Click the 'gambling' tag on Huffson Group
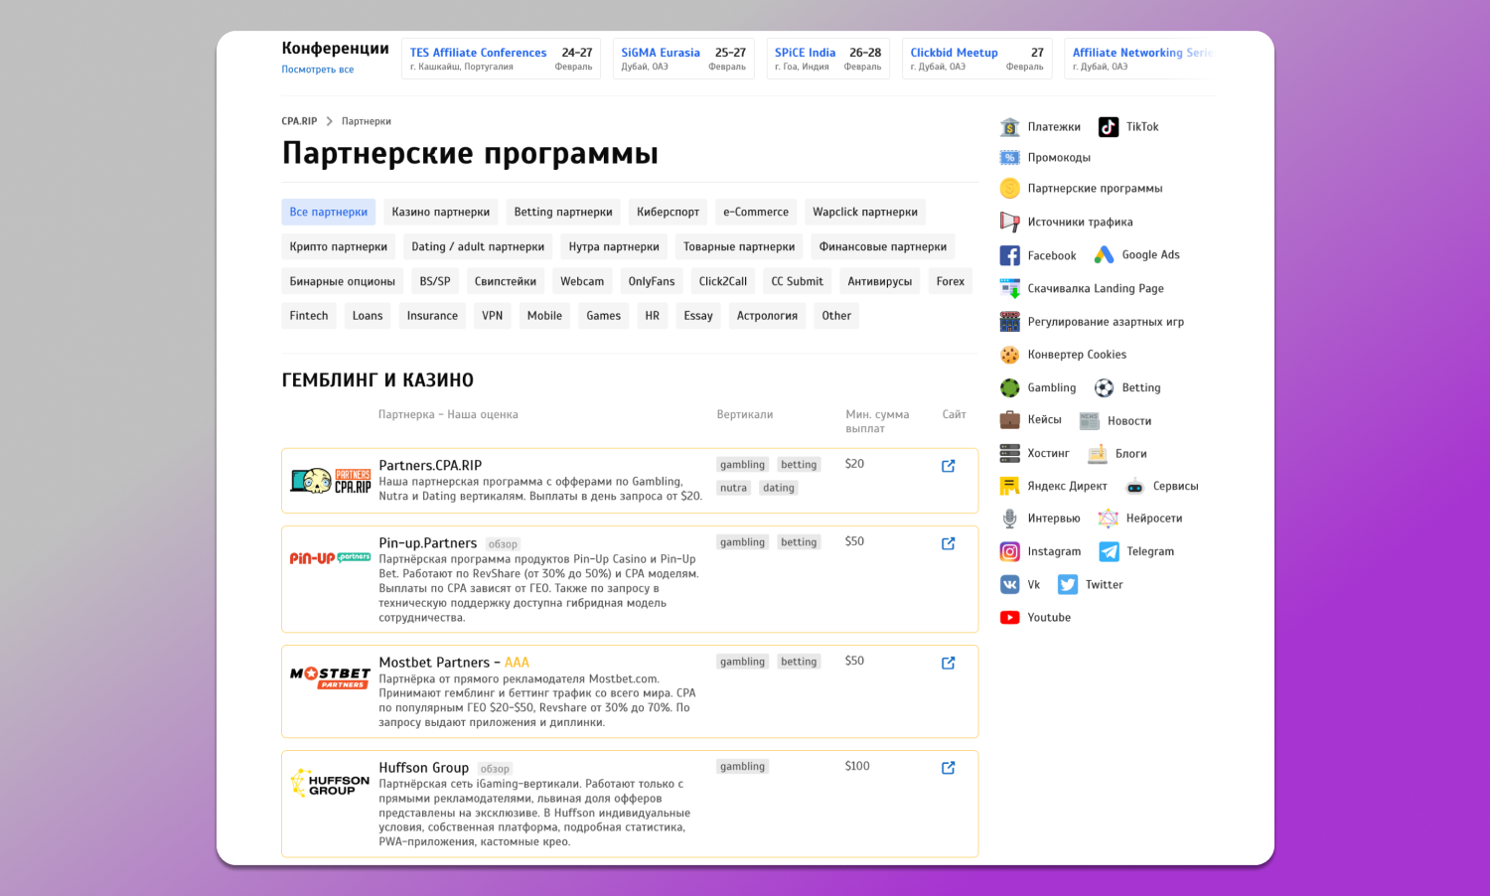Image resolution: width=1490 pixels, height=896 pixels. (x=742, y=766)
